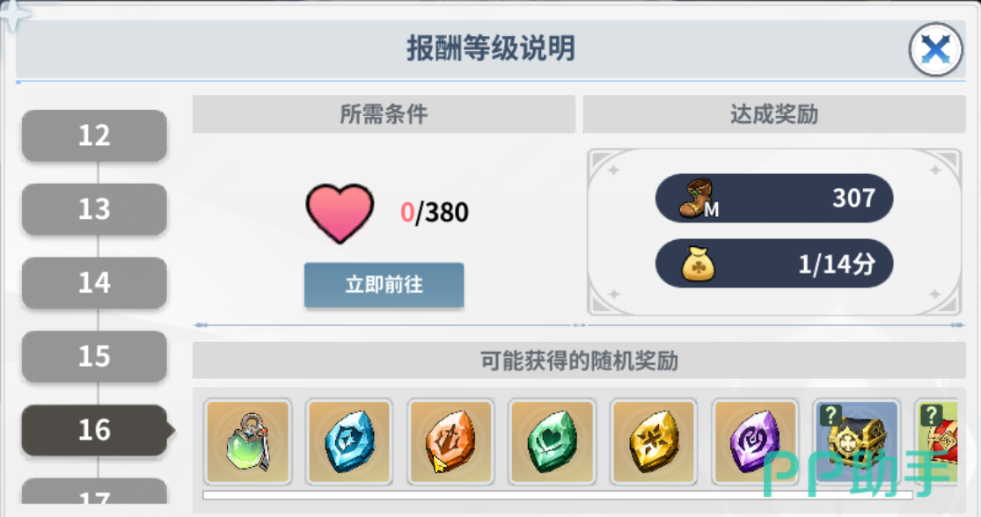Close the 报酬等级说明 dialog

(936, 49)
